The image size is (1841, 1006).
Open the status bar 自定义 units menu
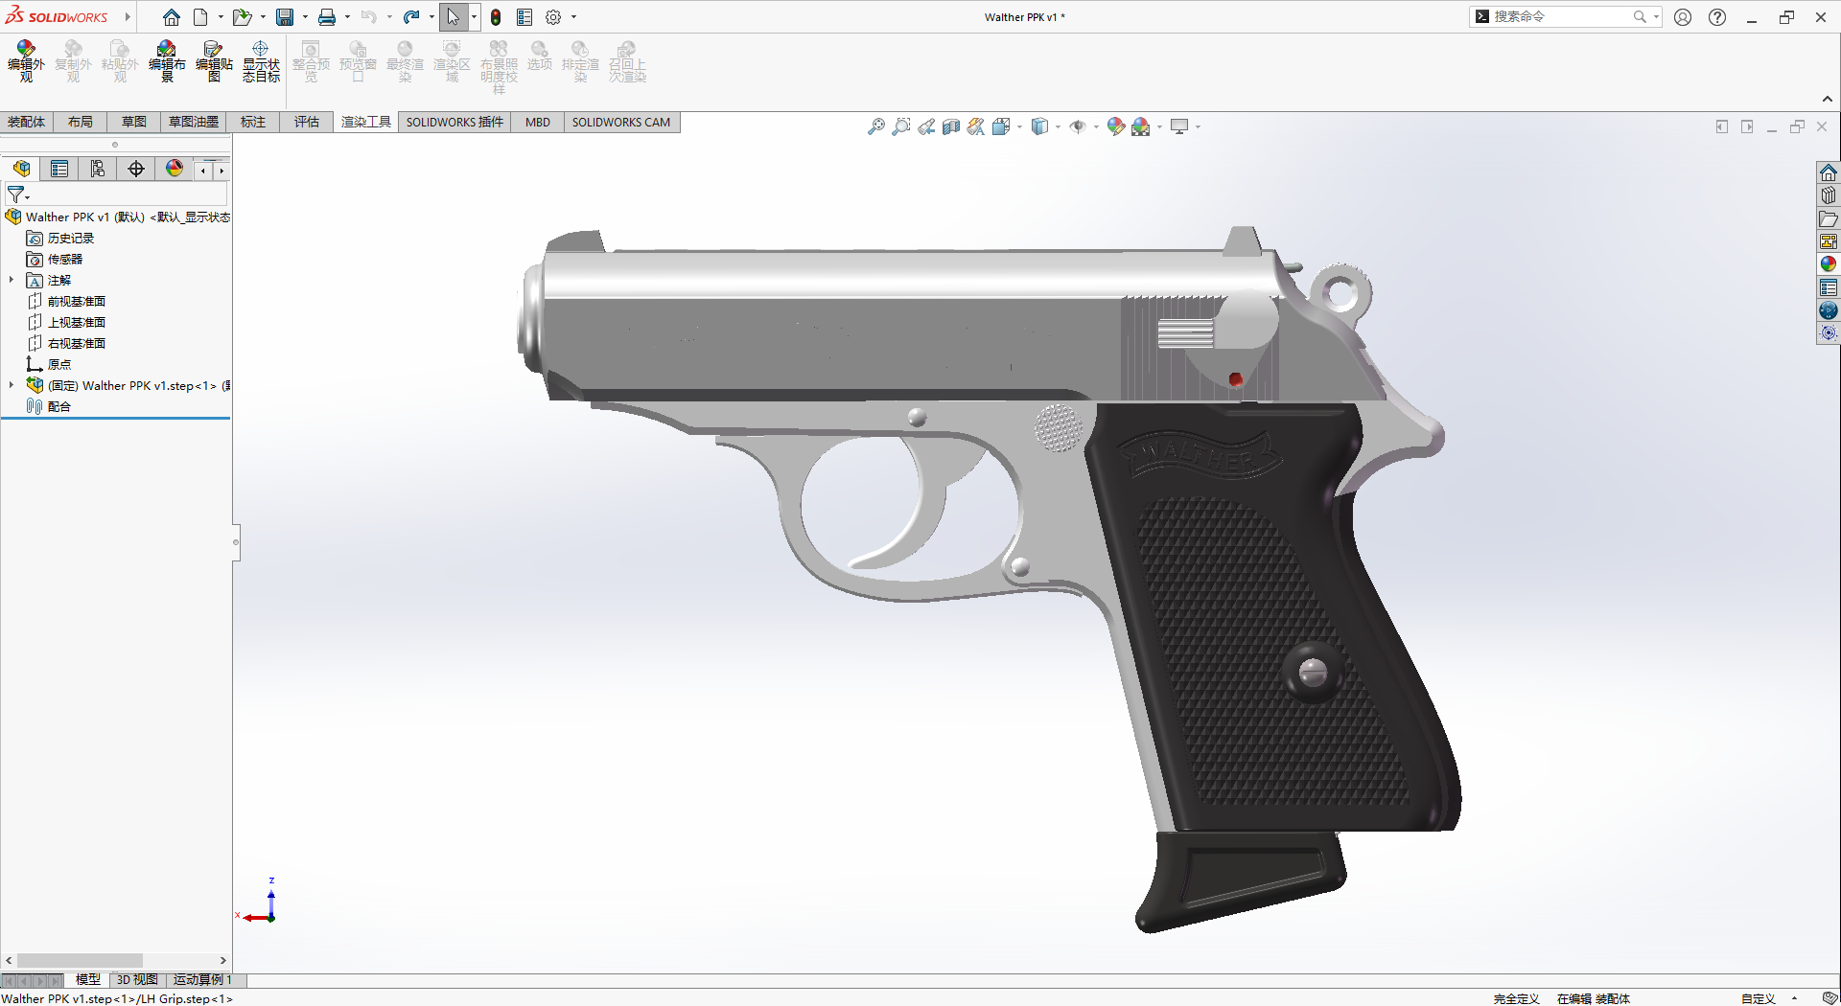pyautogui.click(x=1769, y=998)
